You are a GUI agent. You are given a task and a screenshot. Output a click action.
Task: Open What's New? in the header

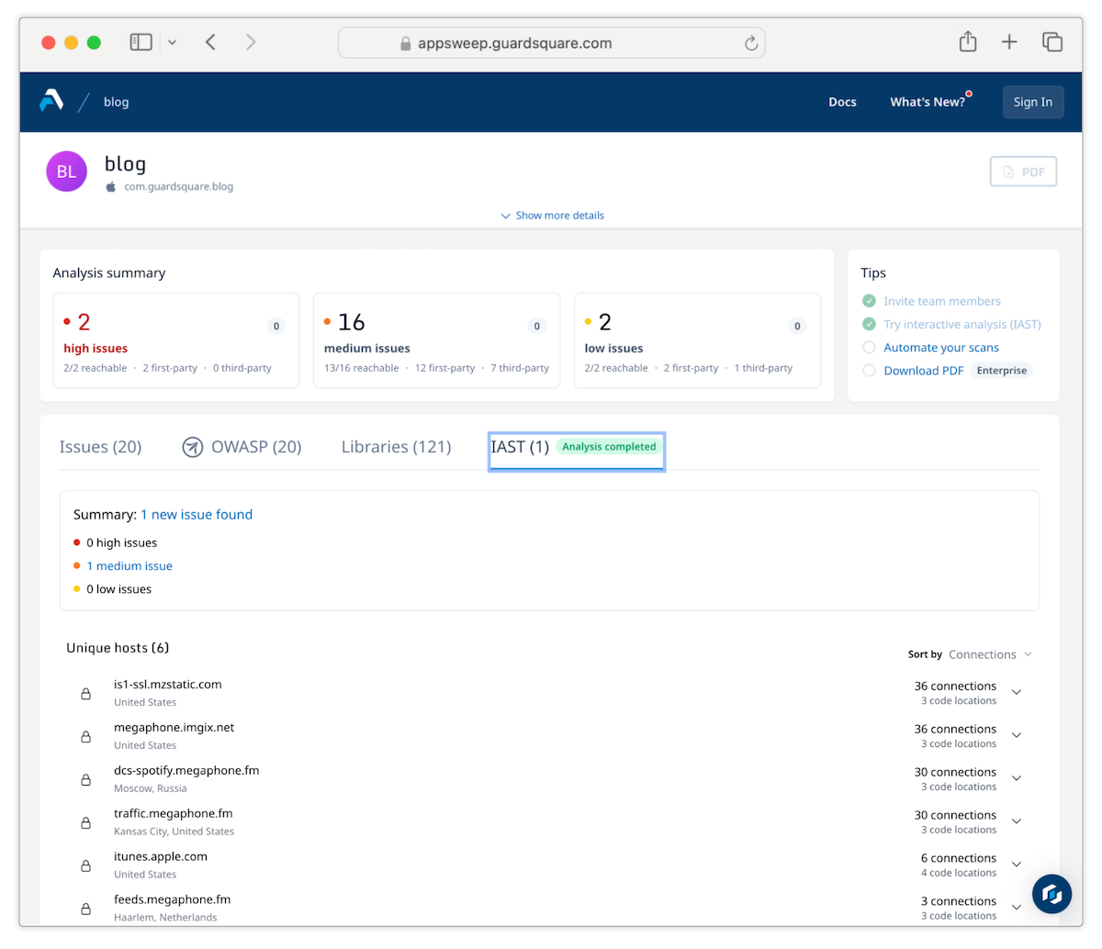point(928,102)
